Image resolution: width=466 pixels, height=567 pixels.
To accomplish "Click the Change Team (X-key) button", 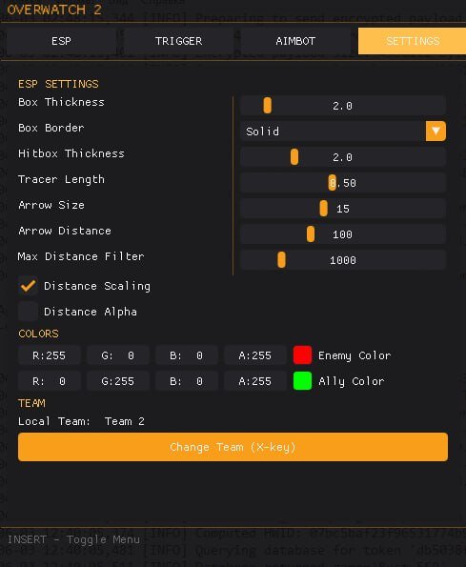I will click(233, 447).
